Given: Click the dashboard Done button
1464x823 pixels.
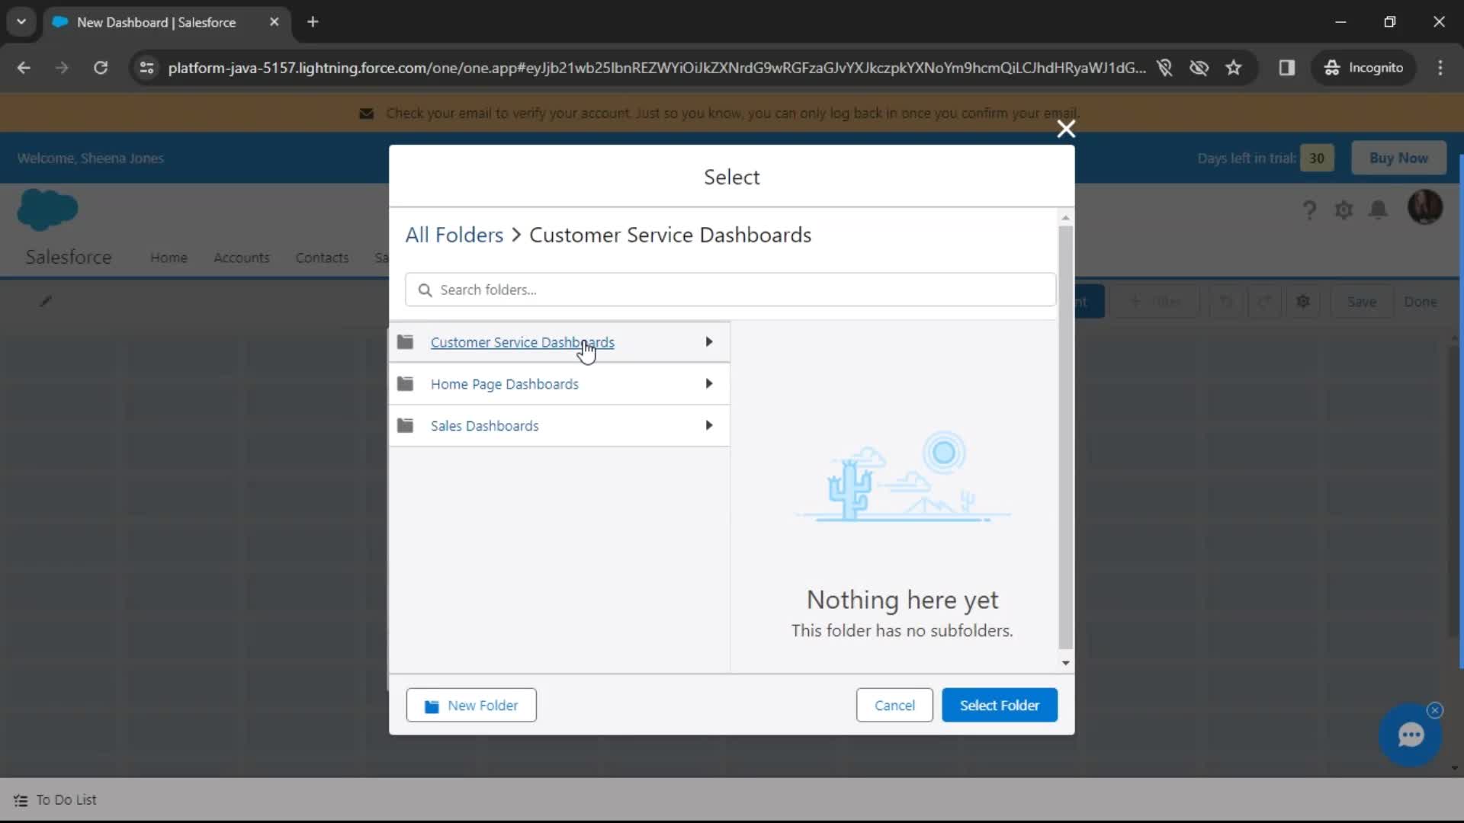Looking at the screenshot, I should pos(1421,302).
